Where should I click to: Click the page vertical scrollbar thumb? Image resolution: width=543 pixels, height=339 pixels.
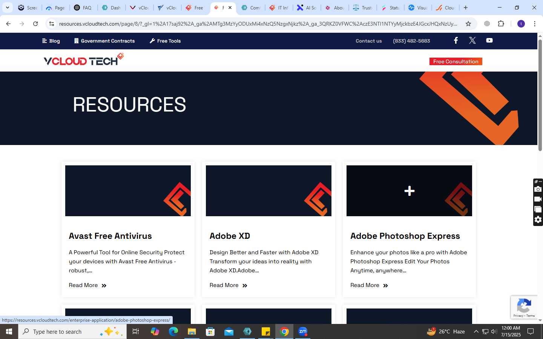tap(540, 95)
